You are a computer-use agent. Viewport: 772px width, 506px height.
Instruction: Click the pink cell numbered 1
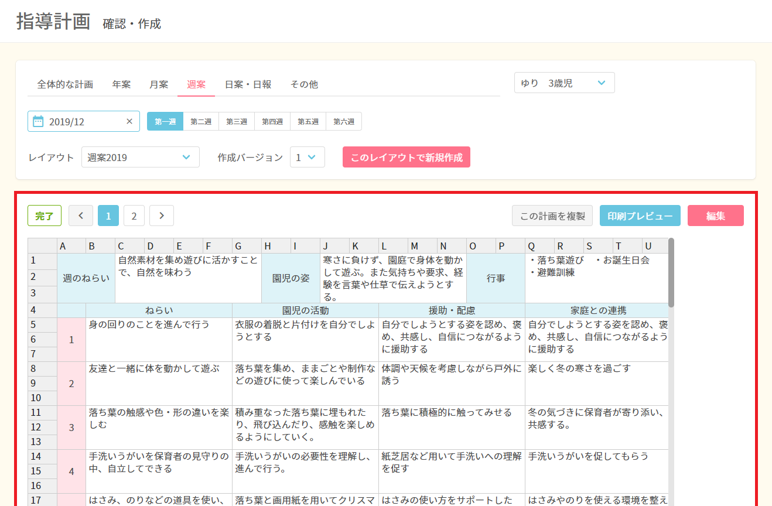click(71, 340)
